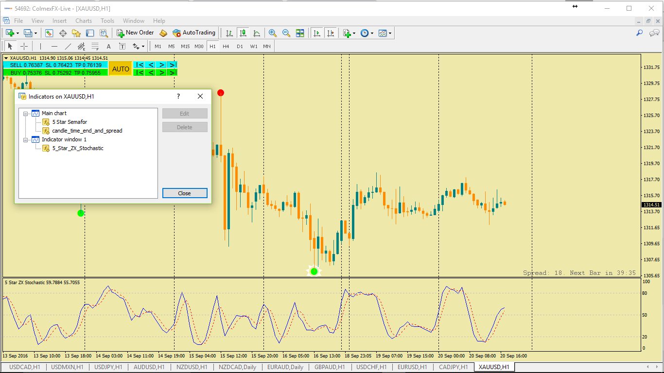Switch timeframe to W1
Screen dimensions: 664x373
point(254,46)
